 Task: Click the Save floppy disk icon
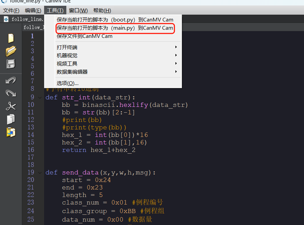(11, 64)
